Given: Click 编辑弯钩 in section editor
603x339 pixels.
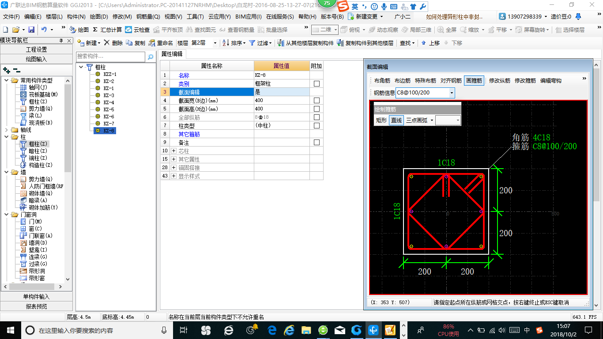Looking at the screenshot, I should pos(551,81).
